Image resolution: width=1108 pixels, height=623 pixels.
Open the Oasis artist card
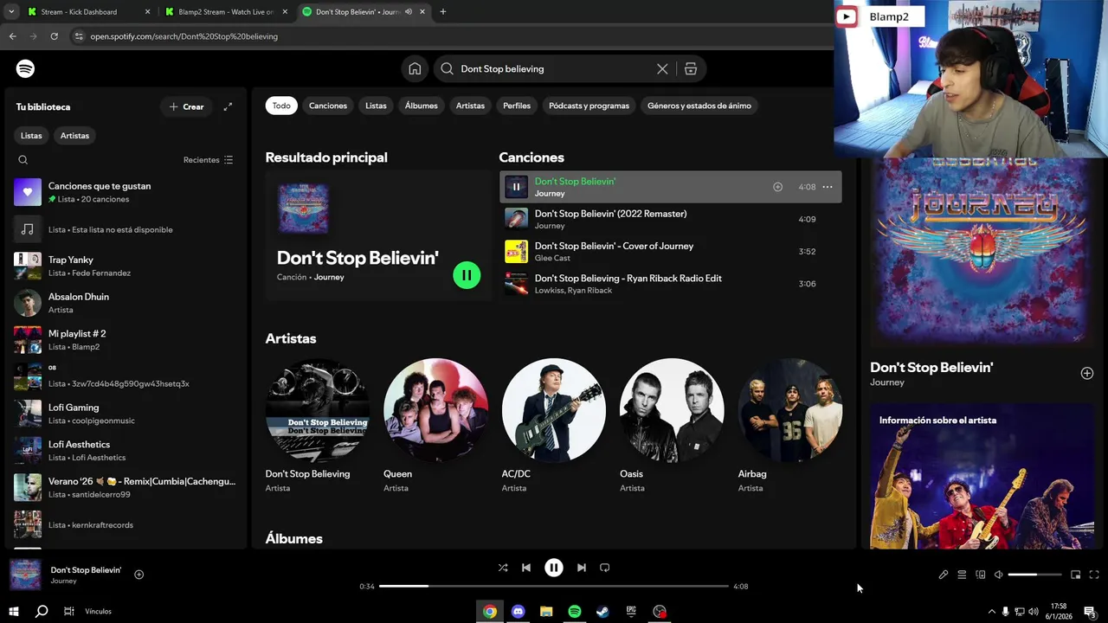click(672, 426)
